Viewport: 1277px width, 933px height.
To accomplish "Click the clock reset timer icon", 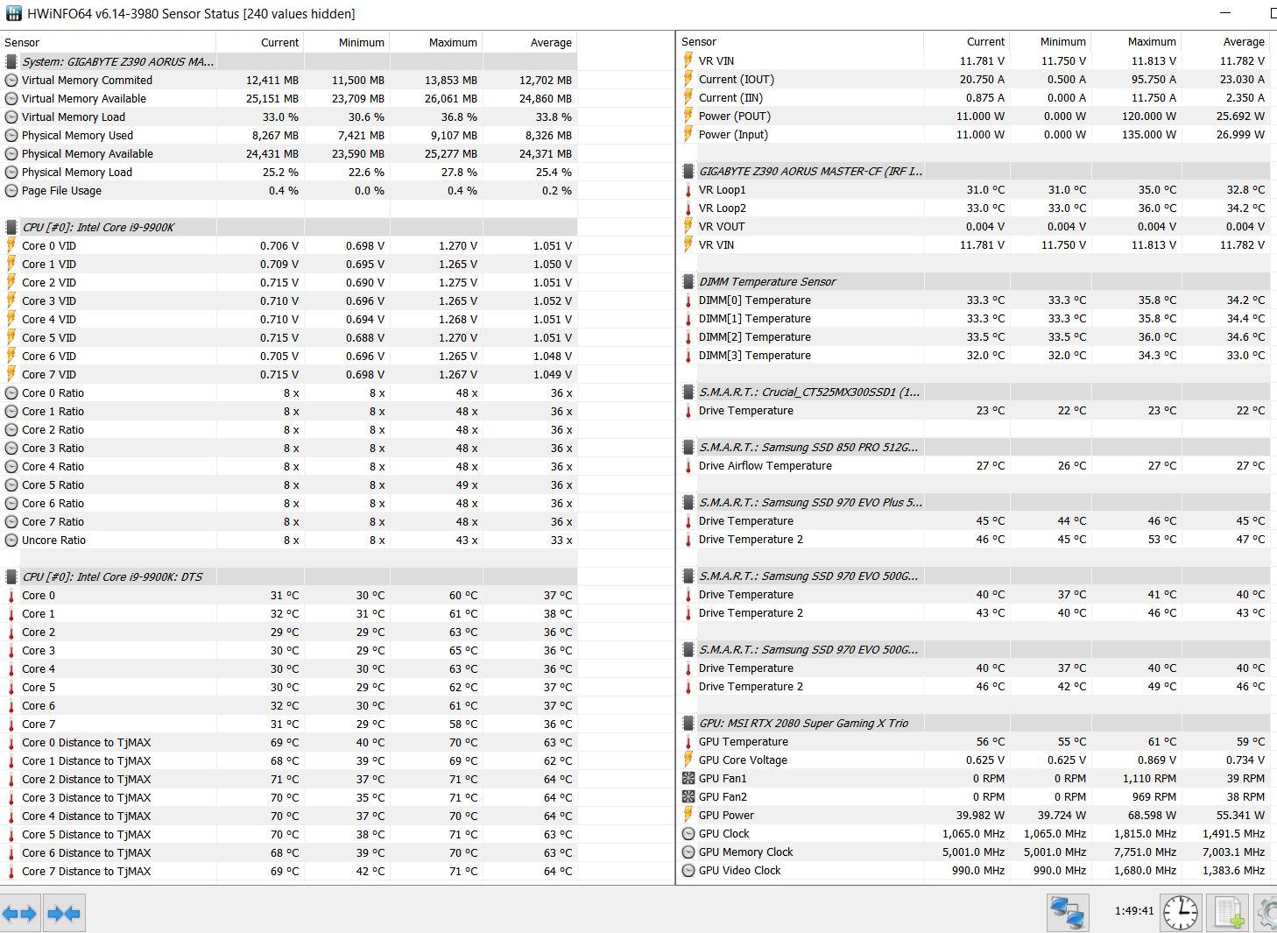I will 1181,913.
